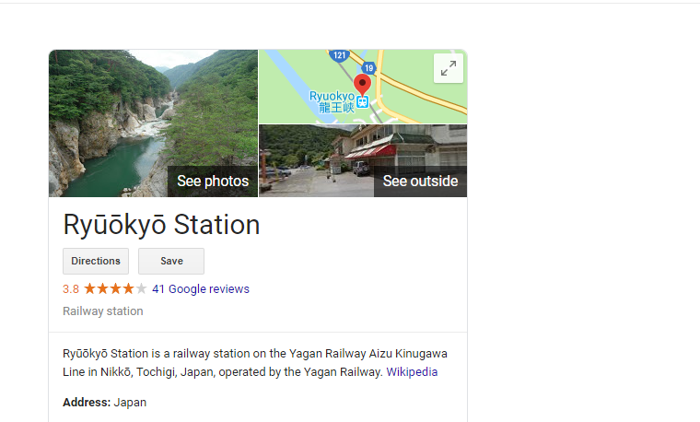Open See photos gallery

tap(213, 182)
